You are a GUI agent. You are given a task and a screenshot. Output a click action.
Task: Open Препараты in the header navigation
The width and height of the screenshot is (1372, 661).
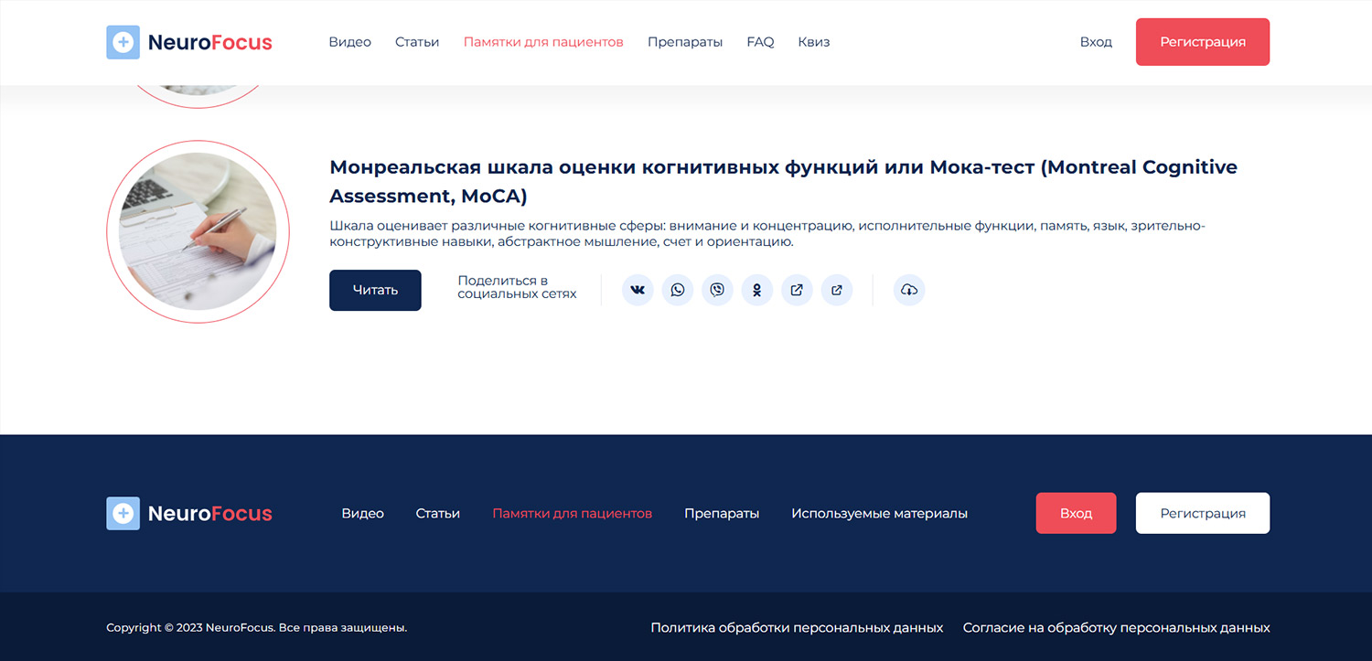pyautogui.click(x=684, y=42)
